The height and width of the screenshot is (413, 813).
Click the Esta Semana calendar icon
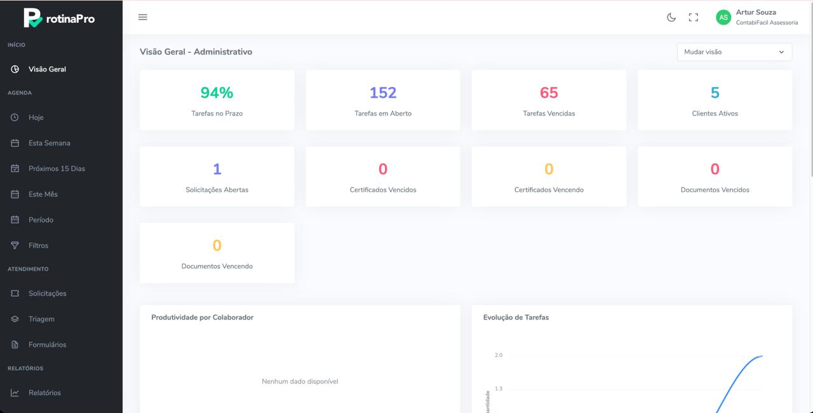tap(15, 142)
